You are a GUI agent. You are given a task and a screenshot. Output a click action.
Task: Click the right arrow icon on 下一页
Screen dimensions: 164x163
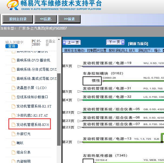click(x=123, y=42)
